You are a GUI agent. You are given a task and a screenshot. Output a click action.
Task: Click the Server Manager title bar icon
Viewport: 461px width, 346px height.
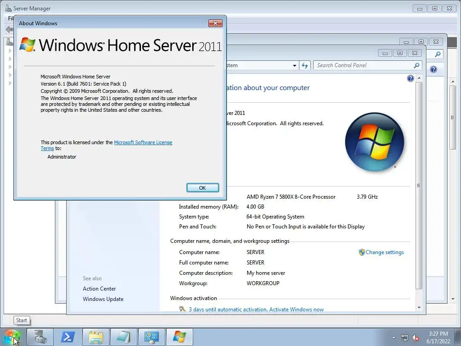(8, 8)
